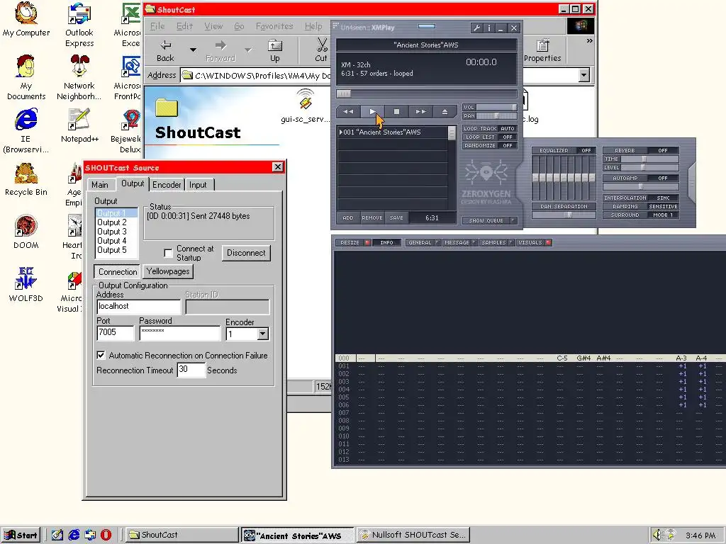Click the eject/open file button in XMPlay

coord(445,111)
